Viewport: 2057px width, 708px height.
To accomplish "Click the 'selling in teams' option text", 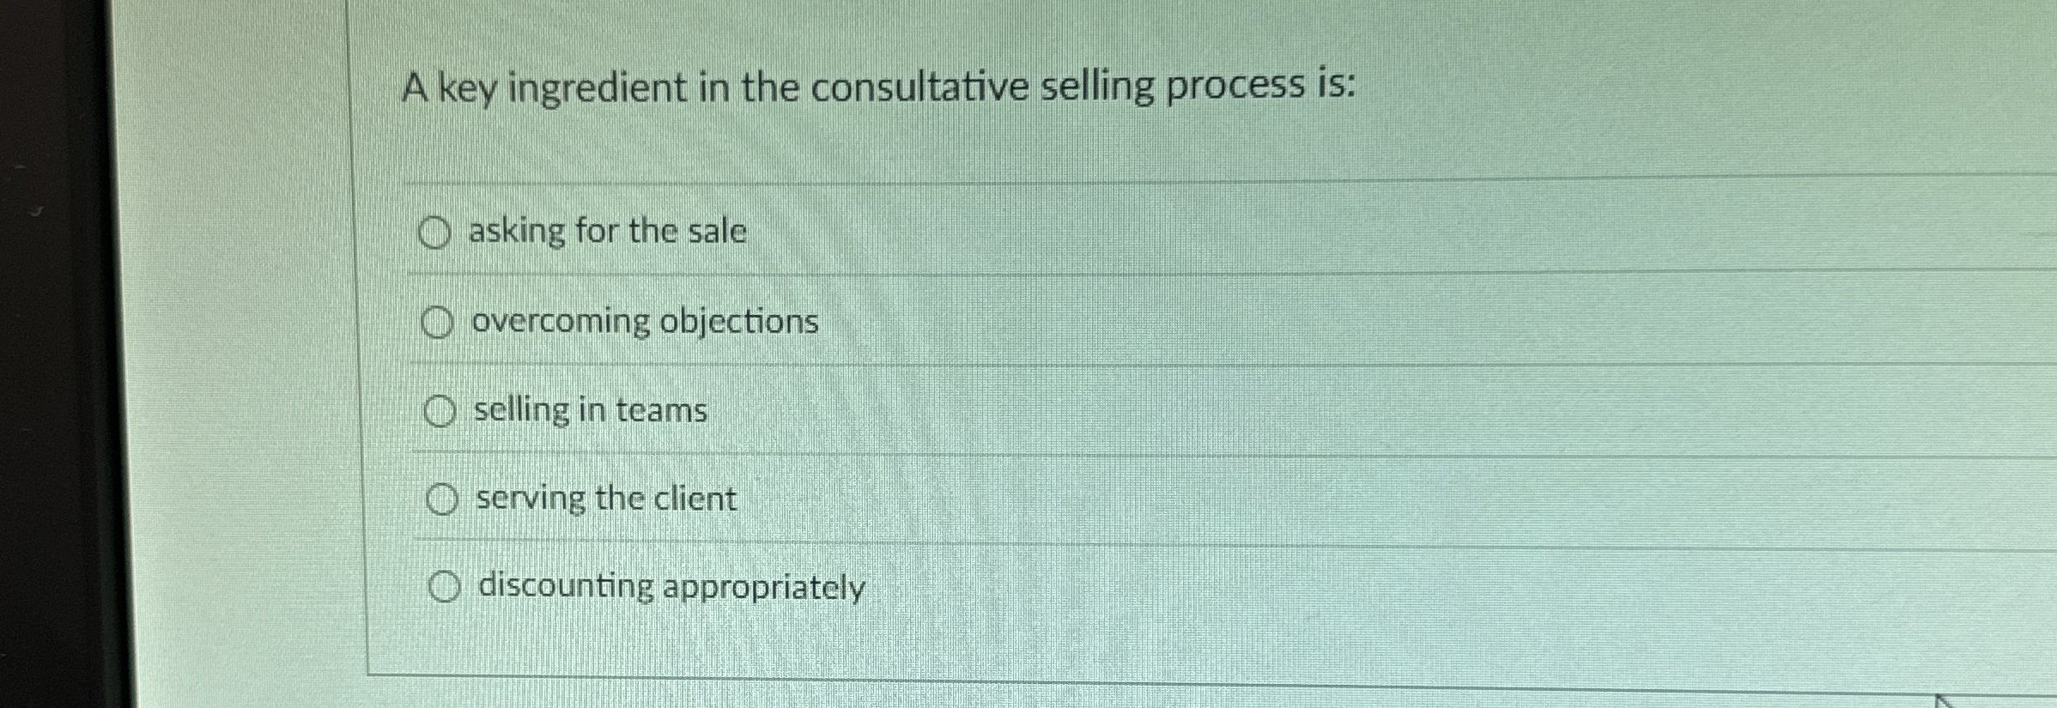I will [x=590, y=409].
